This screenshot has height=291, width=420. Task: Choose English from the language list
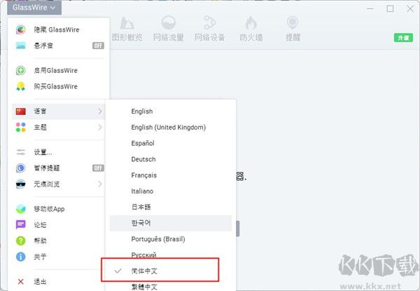point(141,111)
